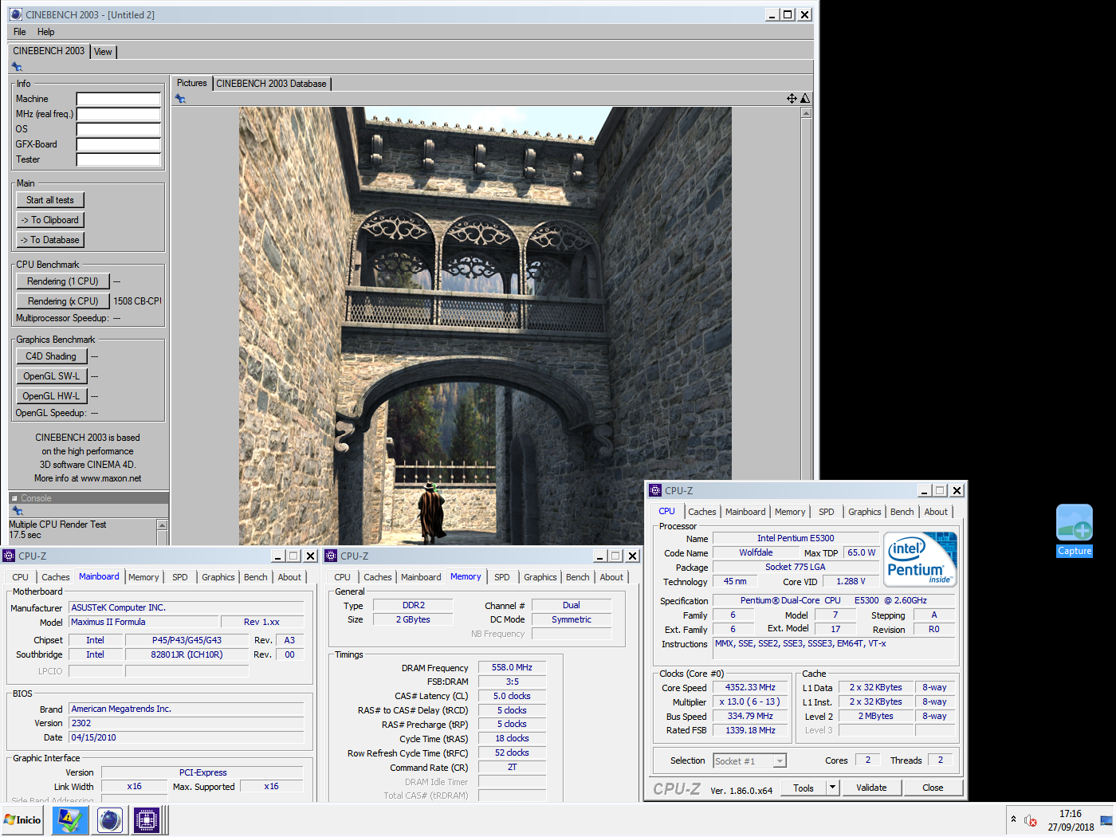
Task: Click the OS input field
Action: [x=118, y=130]
